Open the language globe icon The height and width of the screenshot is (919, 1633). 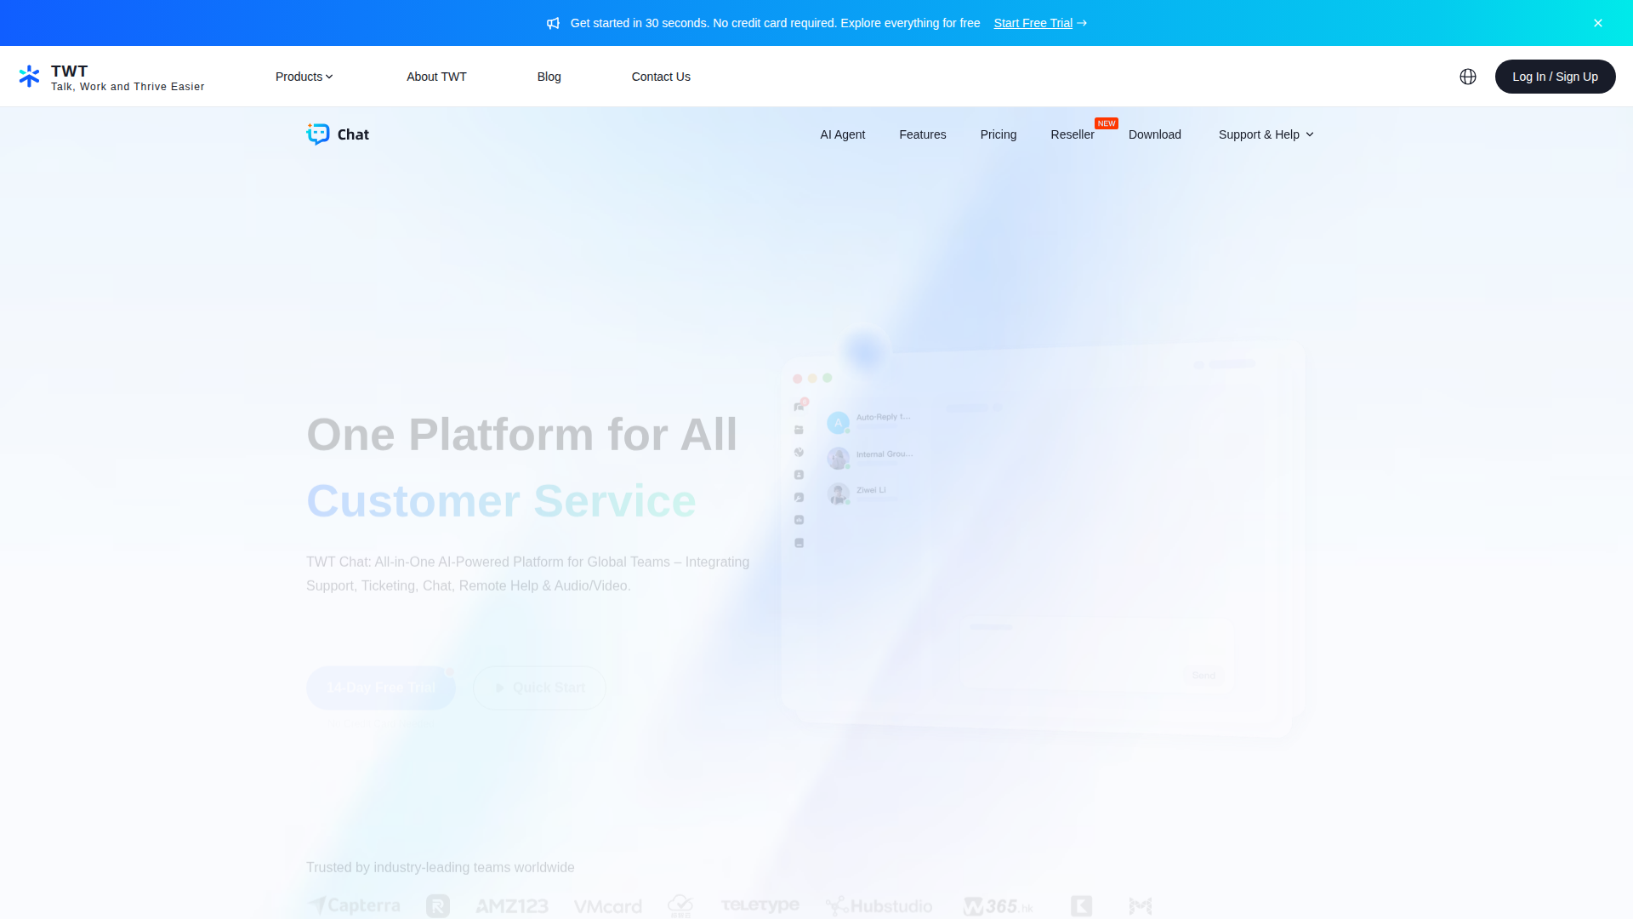(1468, 77)
